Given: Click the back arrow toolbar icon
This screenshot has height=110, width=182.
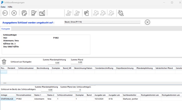Looking at the screenshot, I should [x=5, y=13].
